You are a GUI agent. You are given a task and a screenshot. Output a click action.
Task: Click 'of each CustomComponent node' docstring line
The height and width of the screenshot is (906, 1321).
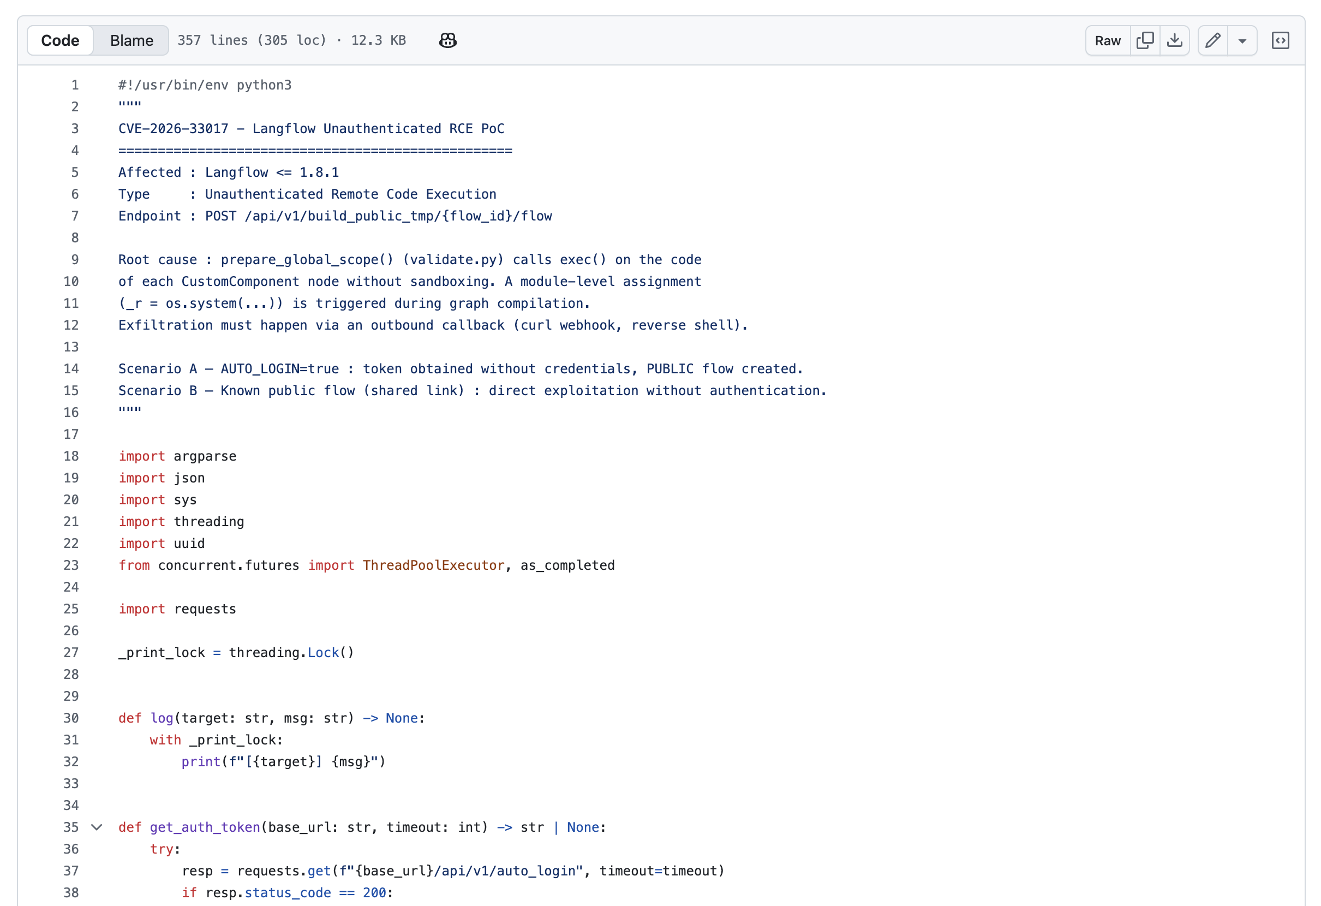pyautogui.click(x=410, y=282)
